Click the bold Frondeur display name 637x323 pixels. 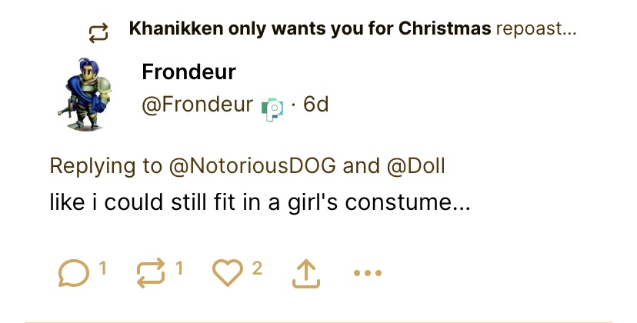188,72
